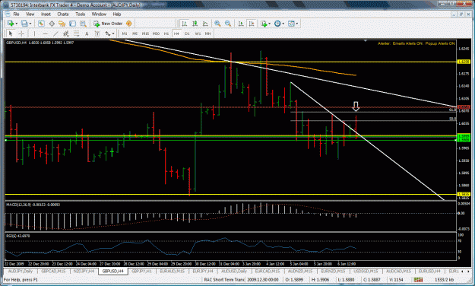
Task: Switch to M30 timeframe
Action: point(156,33)
